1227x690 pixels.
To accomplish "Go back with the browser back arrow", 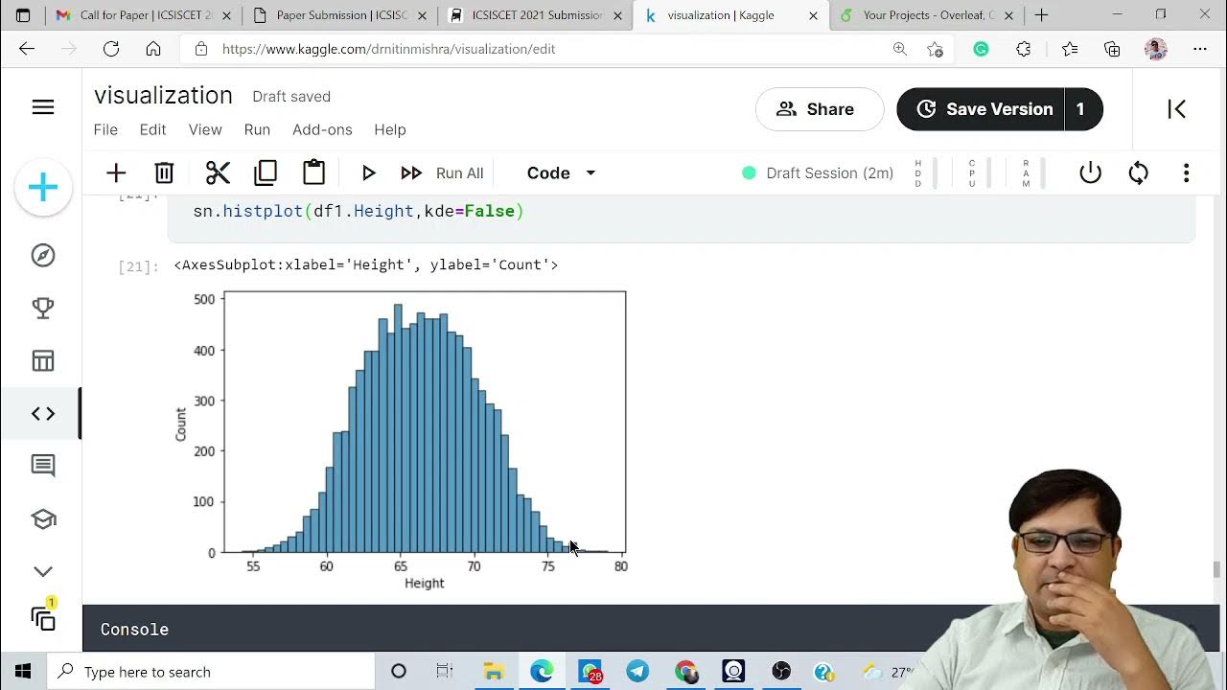I will pyautogui.click(x=27, y=49).
